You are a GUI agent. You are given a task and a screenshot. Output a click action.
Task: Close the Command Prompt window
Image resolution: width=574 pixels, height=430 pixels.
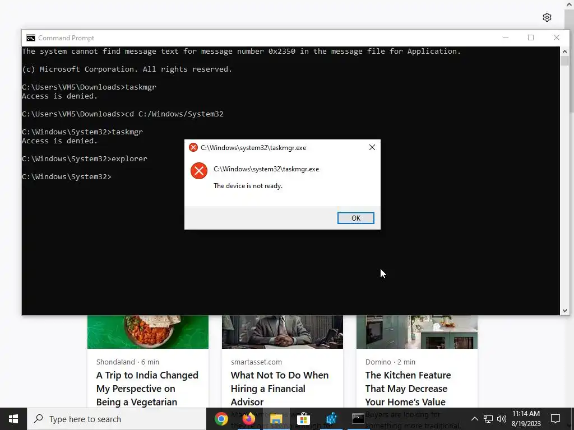click(557, 38)
